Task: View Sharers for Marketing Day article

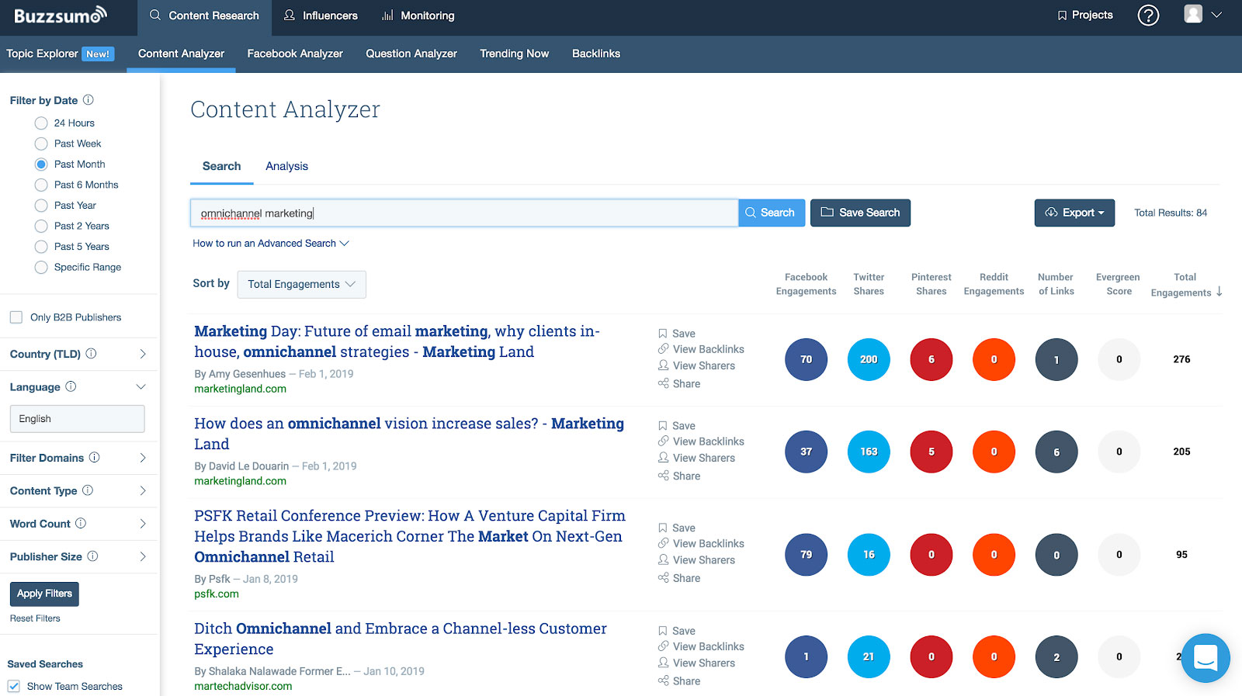Action: click(x=696, y=365)
